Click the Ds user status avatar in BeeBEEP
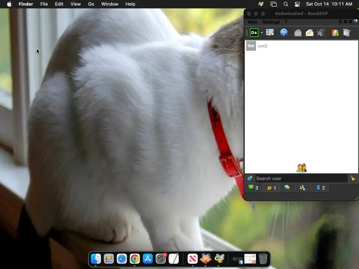Viewport: 359px width, 269px height. click(254, 33)
